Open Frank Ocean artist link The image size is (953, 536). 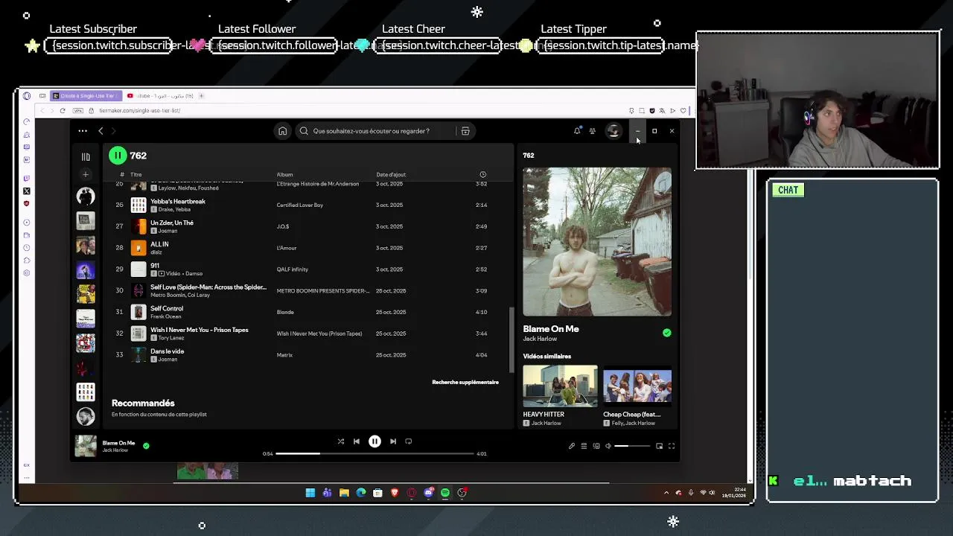[167, 317]
